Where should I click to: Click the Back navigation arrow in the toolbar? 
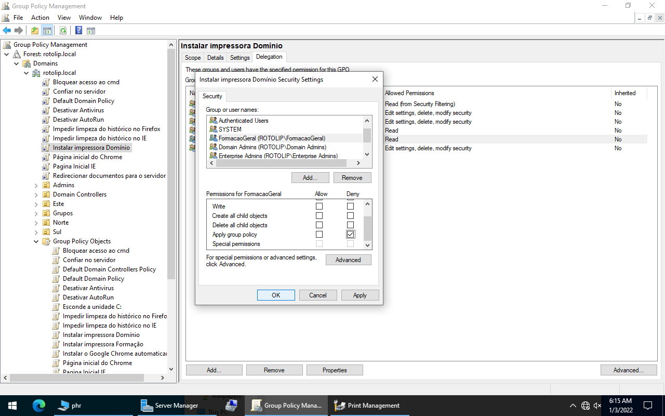pos(7,30)
